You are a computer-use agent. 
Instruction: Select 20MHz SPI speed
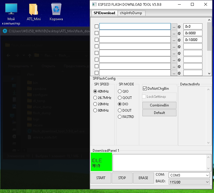(101, 104)
